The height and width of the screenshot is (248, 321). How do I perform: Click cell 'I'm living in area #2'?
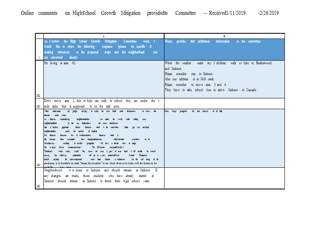tap(104, 79)
